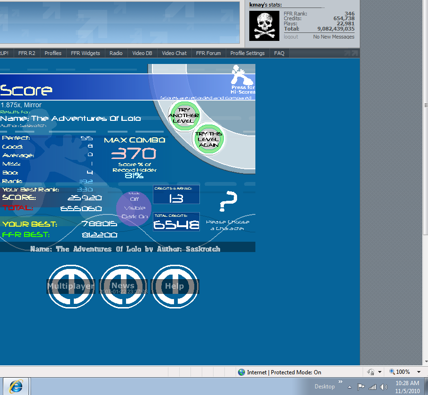Go to Profile Settings in navigation bar

click(247, 53)
